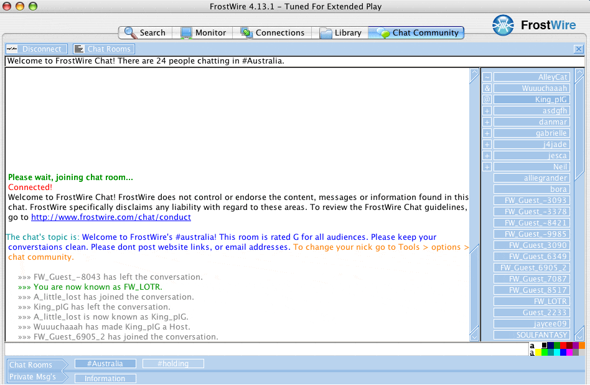Click the host @ icon beside King_pIG
The height and width of the screenshot is (385, 590).
(x=487, y=100)
